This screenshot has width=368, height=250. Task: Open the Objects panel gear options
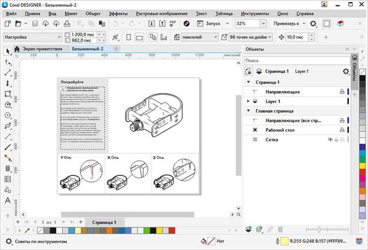tap(346, 71)
